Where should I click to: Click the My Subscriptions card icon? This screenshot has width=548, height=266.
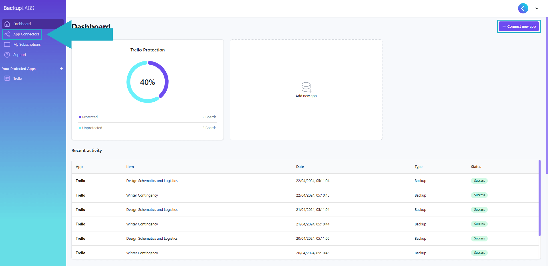click(7, 45)
